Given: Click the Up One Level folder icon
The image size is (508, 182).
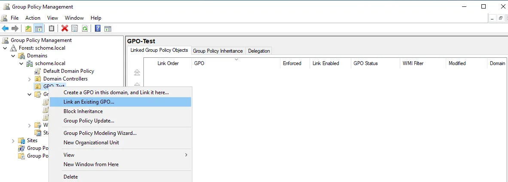Looking at the screenshot, I should click(28, 28).
